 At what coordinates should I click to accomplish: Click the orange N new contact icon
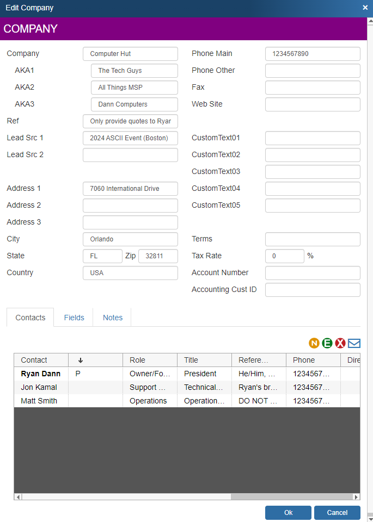[314, 344]
